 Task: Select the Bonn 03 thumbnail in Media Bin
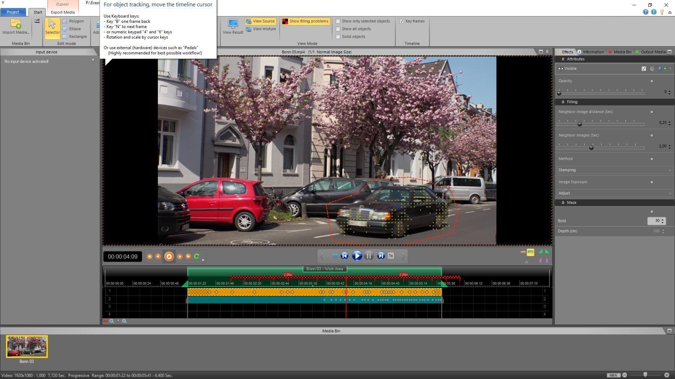tap(27, 346)
